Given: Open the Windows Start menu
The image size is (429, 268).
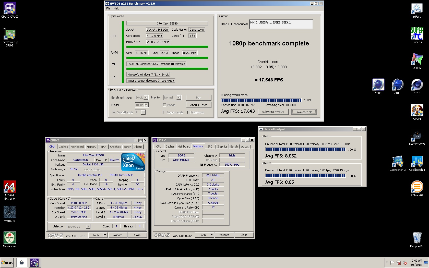Looking at the screenshot, I should tap(7, 262).
